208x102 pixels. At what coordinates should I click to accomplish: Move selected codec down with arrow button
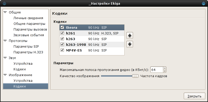[x=130, y=44]
